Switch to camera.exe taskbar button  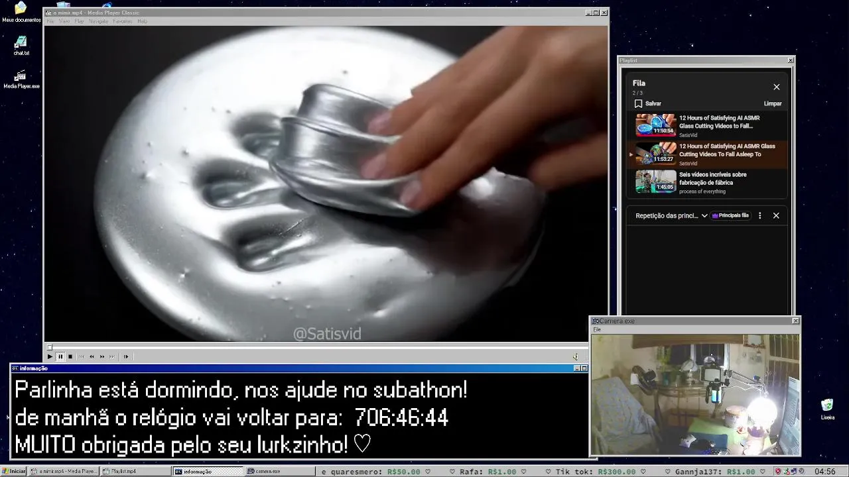[280, 471]
